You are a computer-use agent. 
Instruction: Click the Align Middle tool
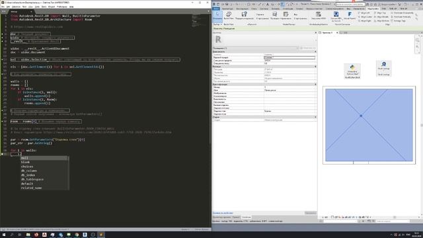click(x=382, y=17)
